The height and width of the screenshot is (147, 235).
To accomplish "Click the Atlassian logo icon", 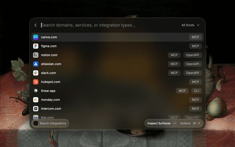I will pos(36,64).
